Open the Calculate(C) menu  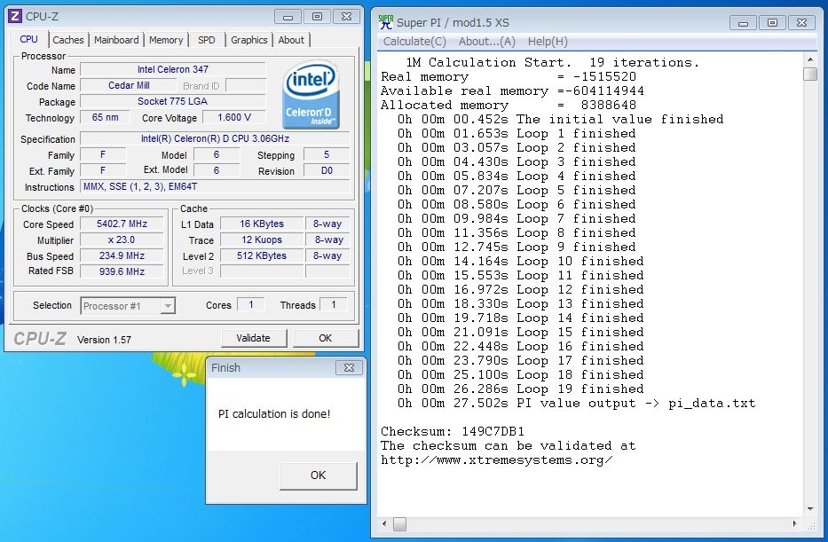point(414,42)
